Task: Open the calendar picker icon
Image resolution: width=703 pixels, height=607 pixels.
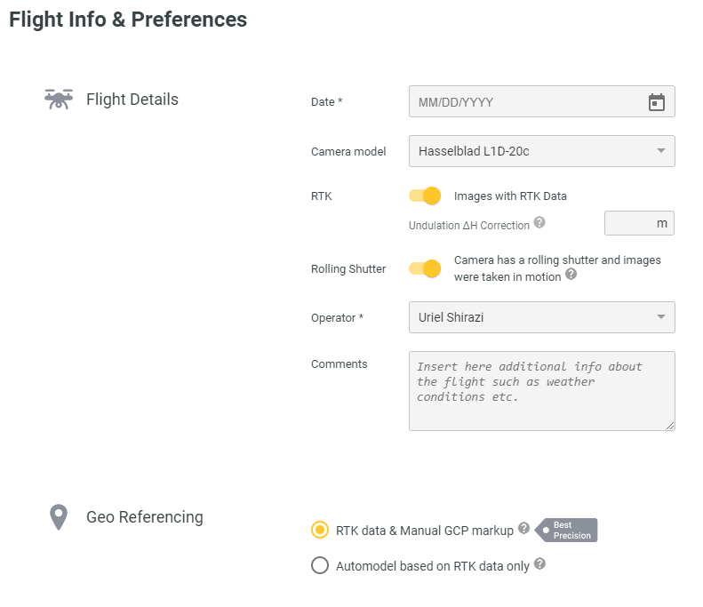Action: 657,102
